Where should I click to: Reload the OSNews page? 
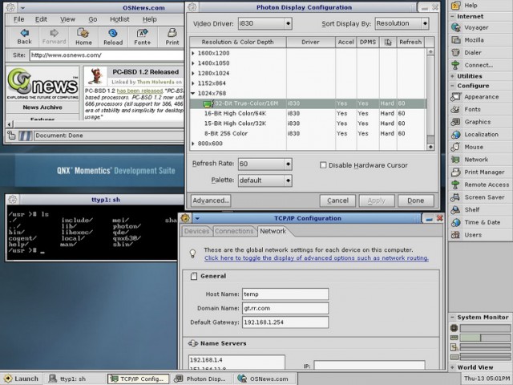click(113, 37)
